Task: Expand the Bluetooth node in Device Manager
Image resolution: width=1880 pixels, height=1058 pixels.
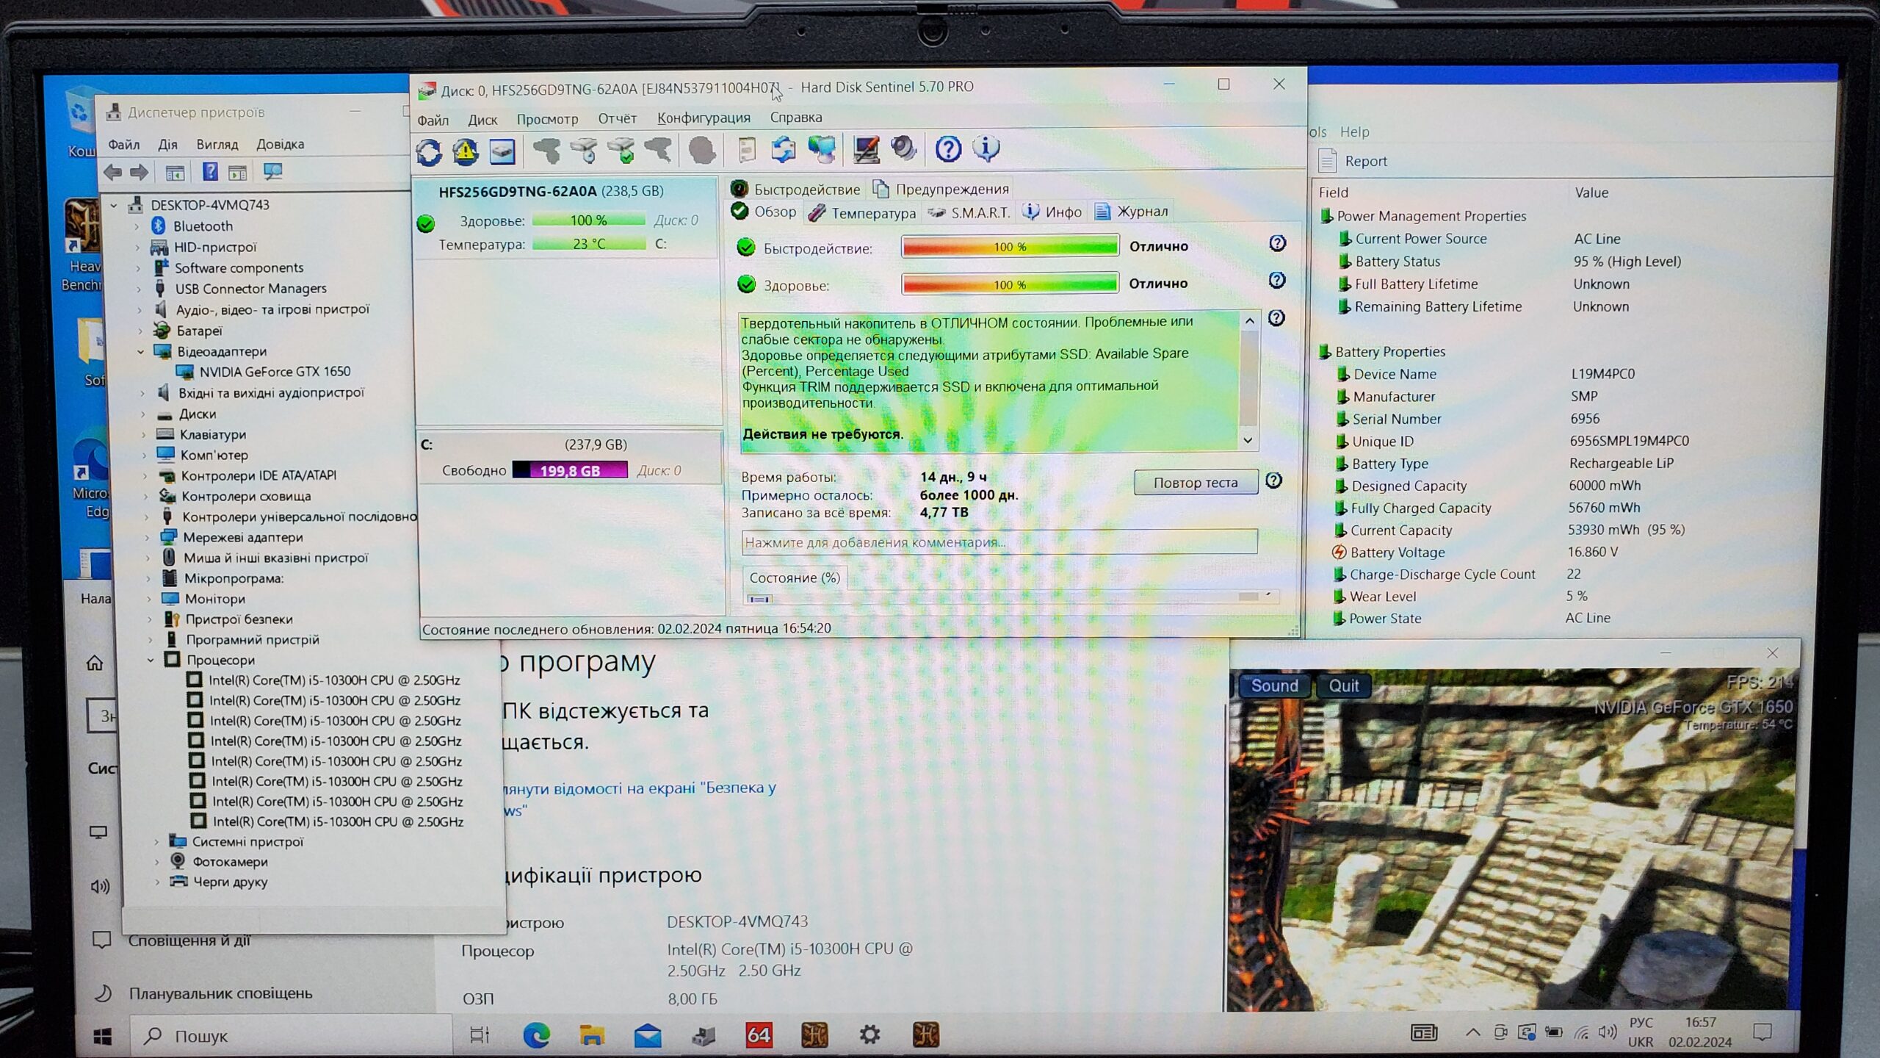Action: coord(137,226)
